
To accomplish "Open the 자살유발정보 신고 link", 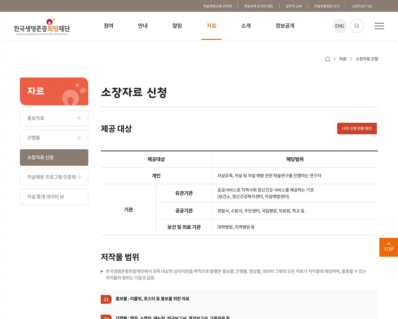I will pyautogui.click(x=326, y=6).
